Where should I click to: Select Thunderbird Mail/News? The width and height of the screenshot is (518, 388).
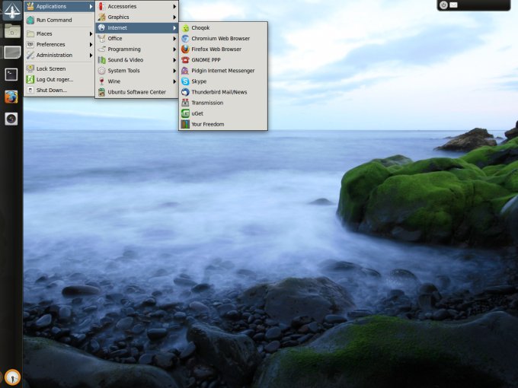click(223, 92)
